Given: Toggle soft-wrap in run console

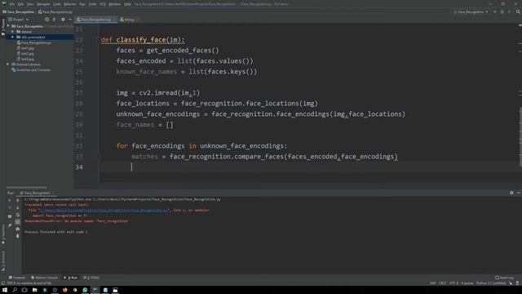Looking at the screenshot, I should 18,215.
